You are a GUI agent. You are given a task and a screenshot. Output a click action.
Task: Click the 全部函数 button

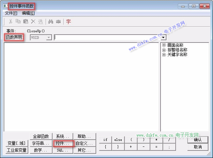[x=41, y=136]
